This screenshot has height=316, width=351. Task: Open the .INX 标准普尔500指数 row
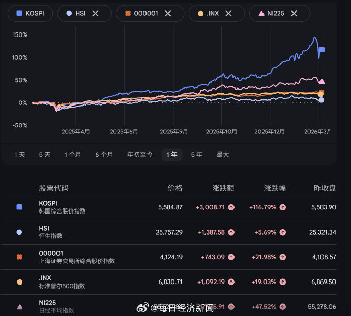click(169, 282)
